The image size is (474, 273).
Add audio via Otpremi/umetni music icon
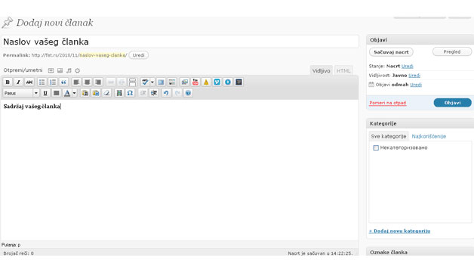pos(69,70)
